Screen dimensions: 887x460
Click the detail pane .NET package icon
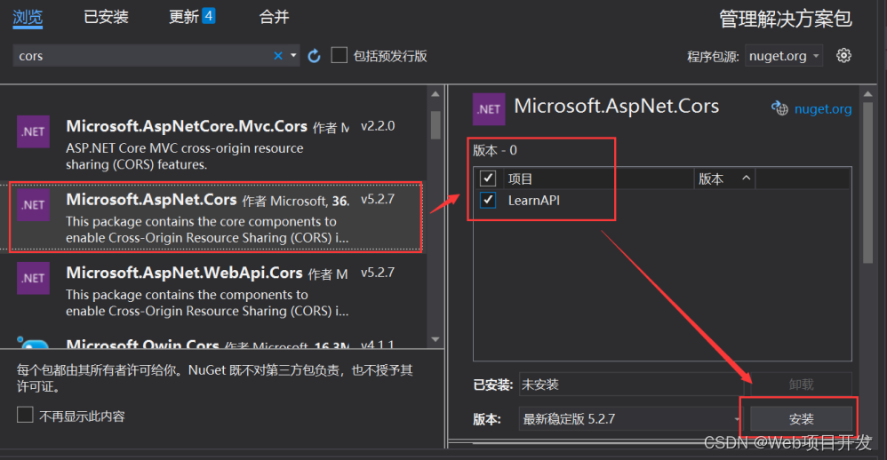click(489, 109)
